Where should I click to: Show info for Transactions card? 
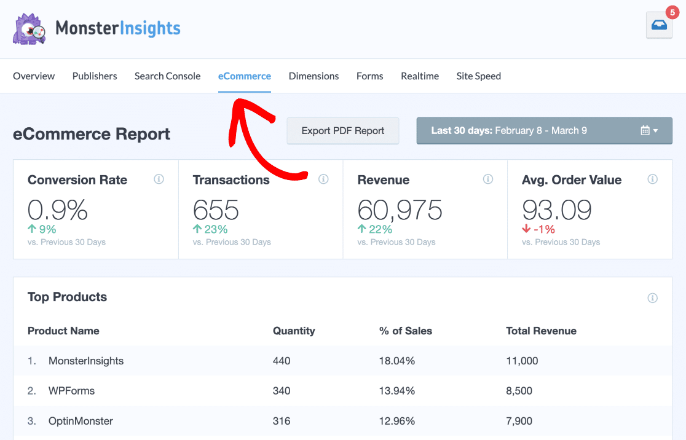323,179
